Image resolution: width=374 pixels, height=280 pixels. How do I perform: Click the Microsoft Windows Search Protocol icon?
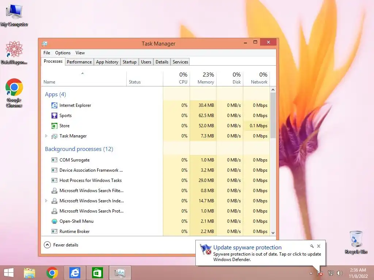coord(54,211)
